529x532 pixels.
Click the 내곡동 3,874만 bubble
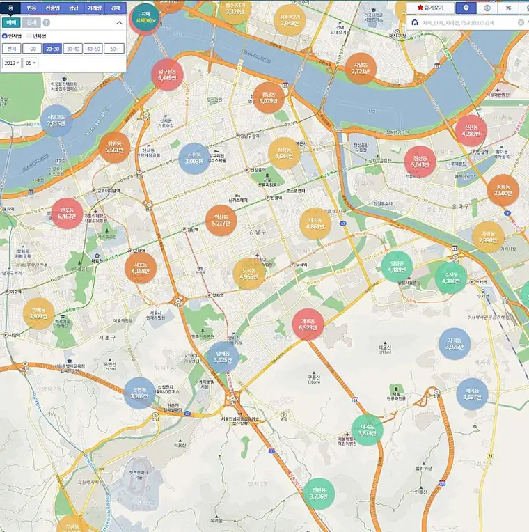[x=368, y=430]
